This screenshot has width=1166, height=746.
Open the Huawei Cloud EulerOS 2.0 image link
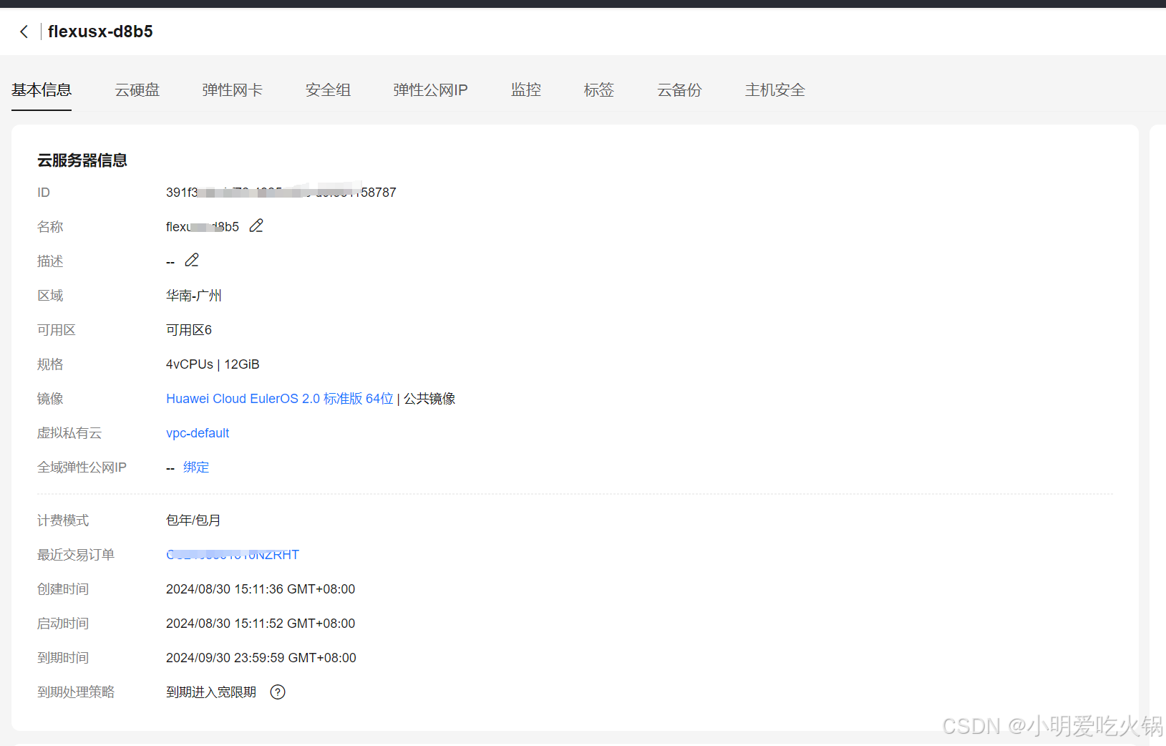pyautogui.click(x=278, y=398)
